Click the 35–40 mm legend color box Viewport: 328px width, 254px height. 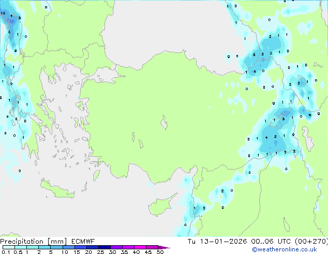[x=128, y=247]
